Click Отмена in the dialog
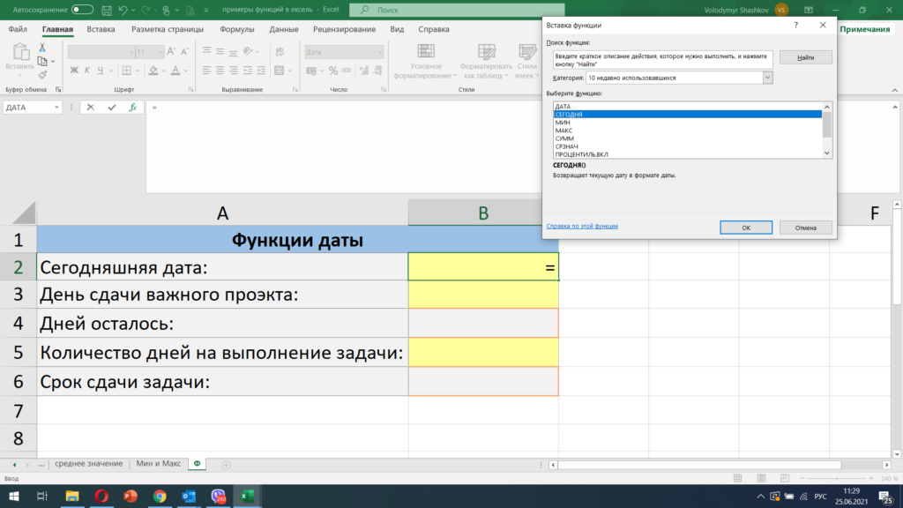The height and width of the screenshot is (508, 903). [x=806, y=228]
